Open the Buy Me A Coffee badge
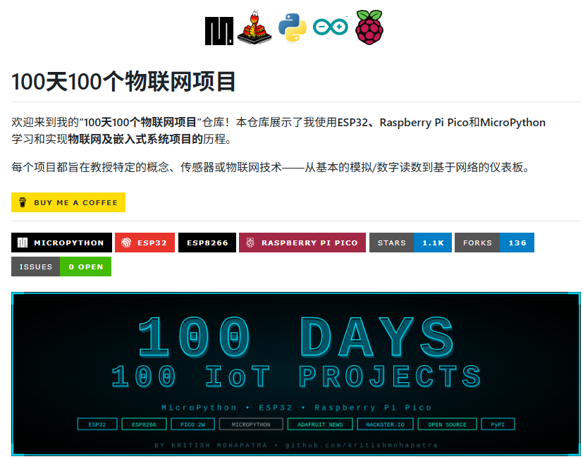583x459 pixels. (68, 202)
